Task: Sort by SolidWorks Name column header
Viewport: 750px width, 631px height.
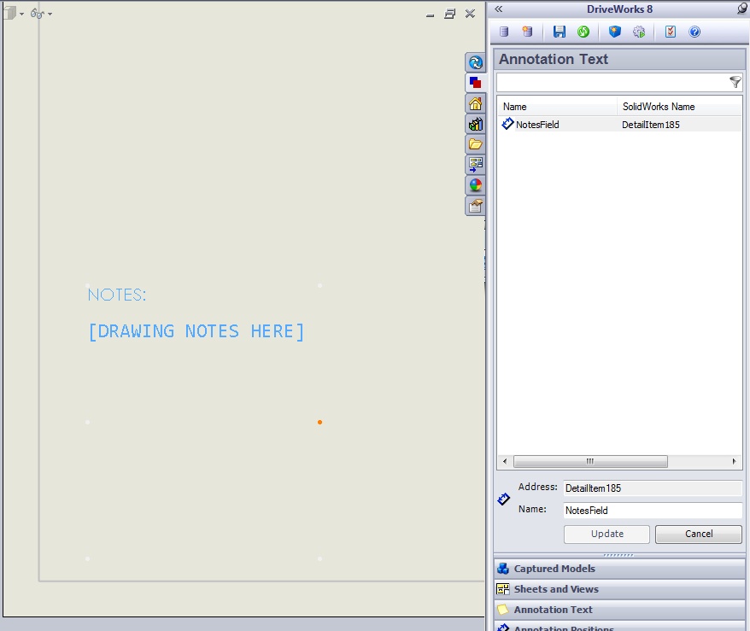Action: [680, 107]
